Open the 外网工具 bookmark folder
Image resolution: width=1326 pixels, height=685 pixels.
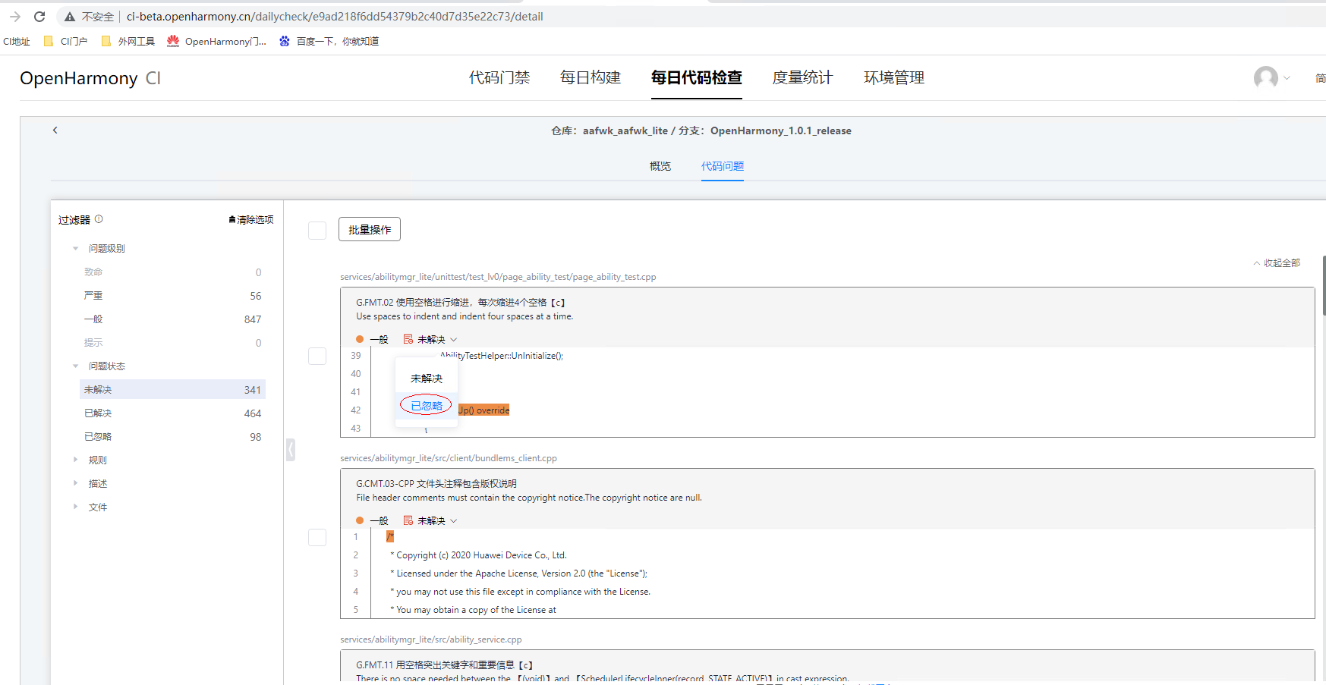(x=128, y=41)
